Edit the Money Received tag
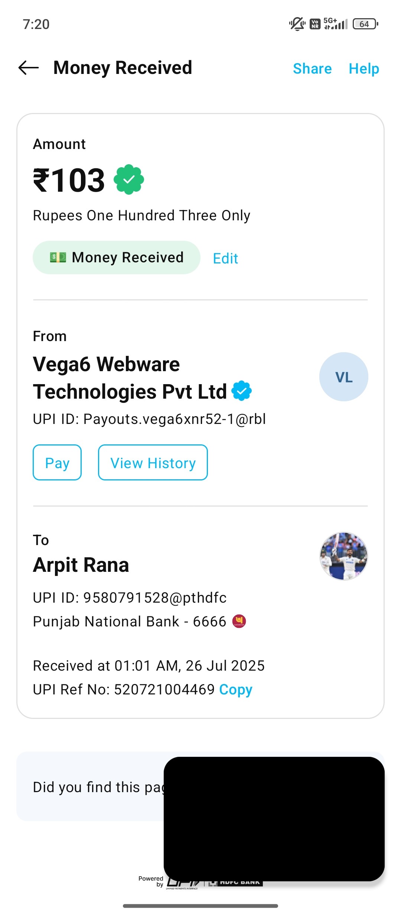 (x=225, y=259)
